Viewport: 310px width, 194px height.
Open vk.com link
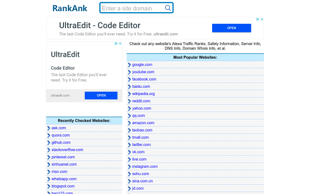tap(138, 152)
